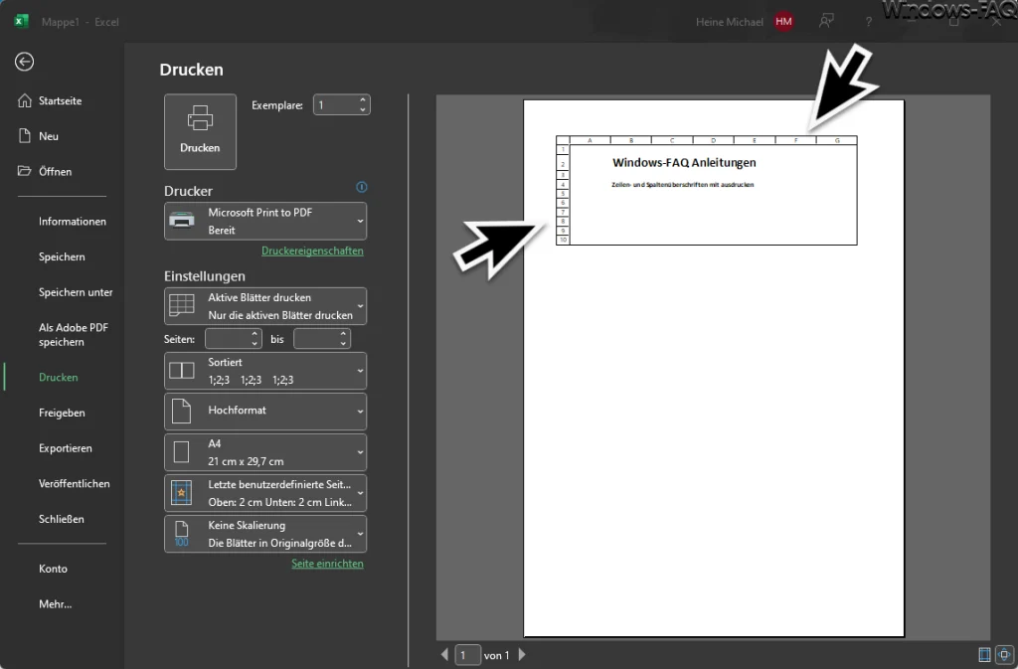
Task: Go to Informationen
Action: tap(72, 222)
